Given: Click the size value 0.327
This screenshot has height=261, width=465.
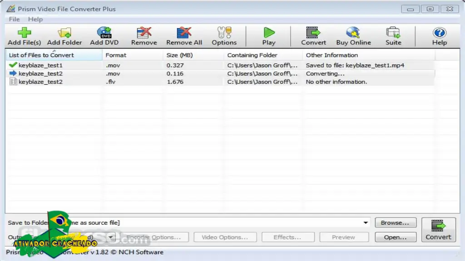Looking at the screenshot, I should pyautogui.click(x=175, y=65).
